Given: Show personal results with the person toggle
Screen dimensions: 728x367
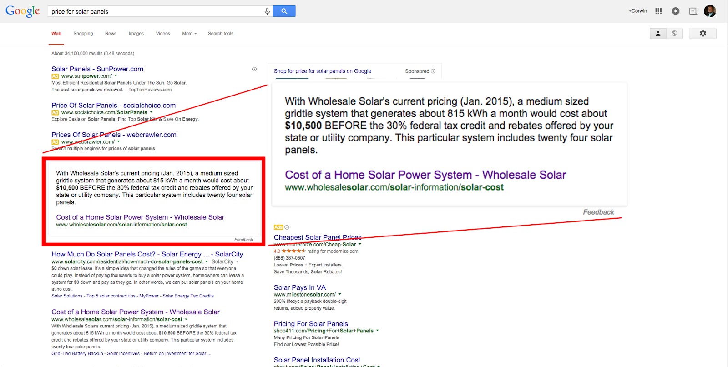Looking at the screenshot, I should click(658, 33).
